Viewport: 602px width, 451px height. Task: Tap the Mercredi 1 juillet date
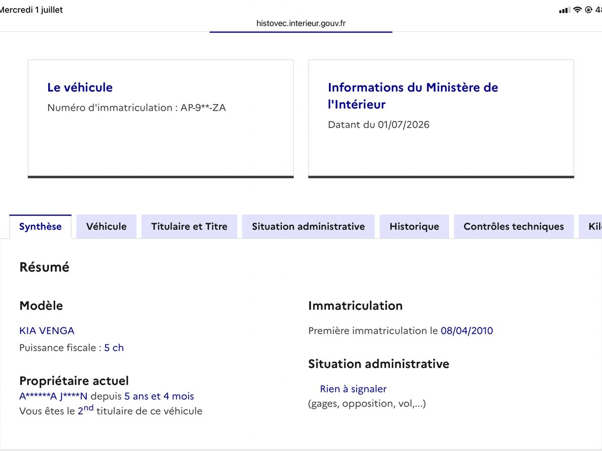32,10
